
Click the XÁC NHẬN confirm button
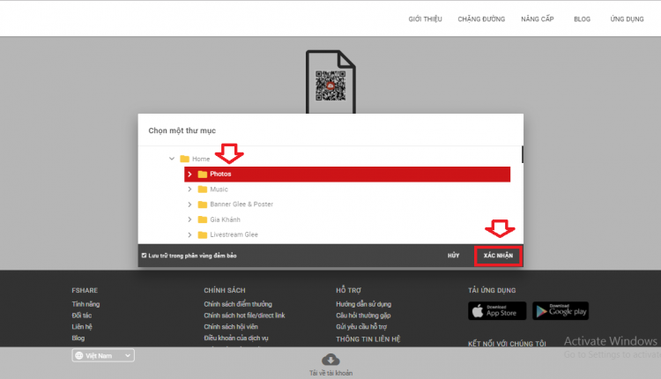coord(498,256)
